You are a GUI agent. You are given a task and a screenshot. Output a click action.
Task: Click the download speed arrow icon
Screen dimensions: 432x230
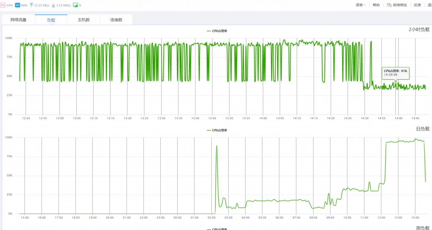click(x=54, y=5)
